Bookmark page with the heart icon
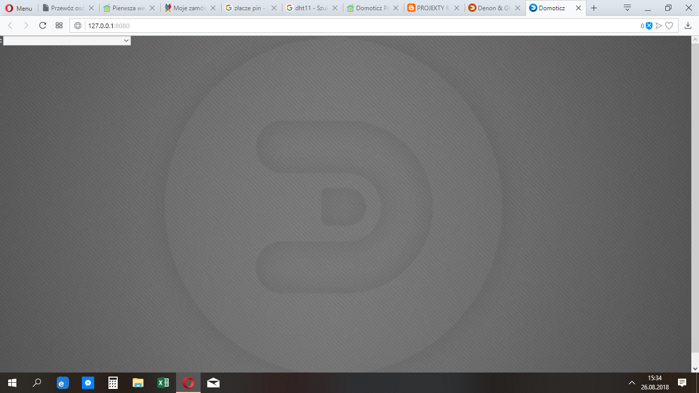This screenshot has width=699, height=393. 669,26
